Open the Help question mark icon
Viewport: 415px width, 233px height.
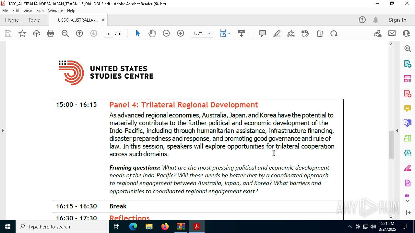362,20
